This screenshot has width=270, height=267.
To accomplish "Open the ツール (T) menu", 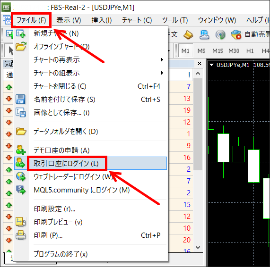I will (175, 20).
